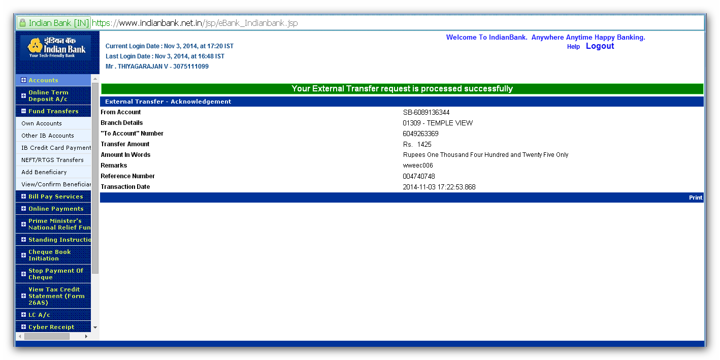Select IB Credit Card Payment
The height and width of the screenshot is (360, 720).
(56, 148)
